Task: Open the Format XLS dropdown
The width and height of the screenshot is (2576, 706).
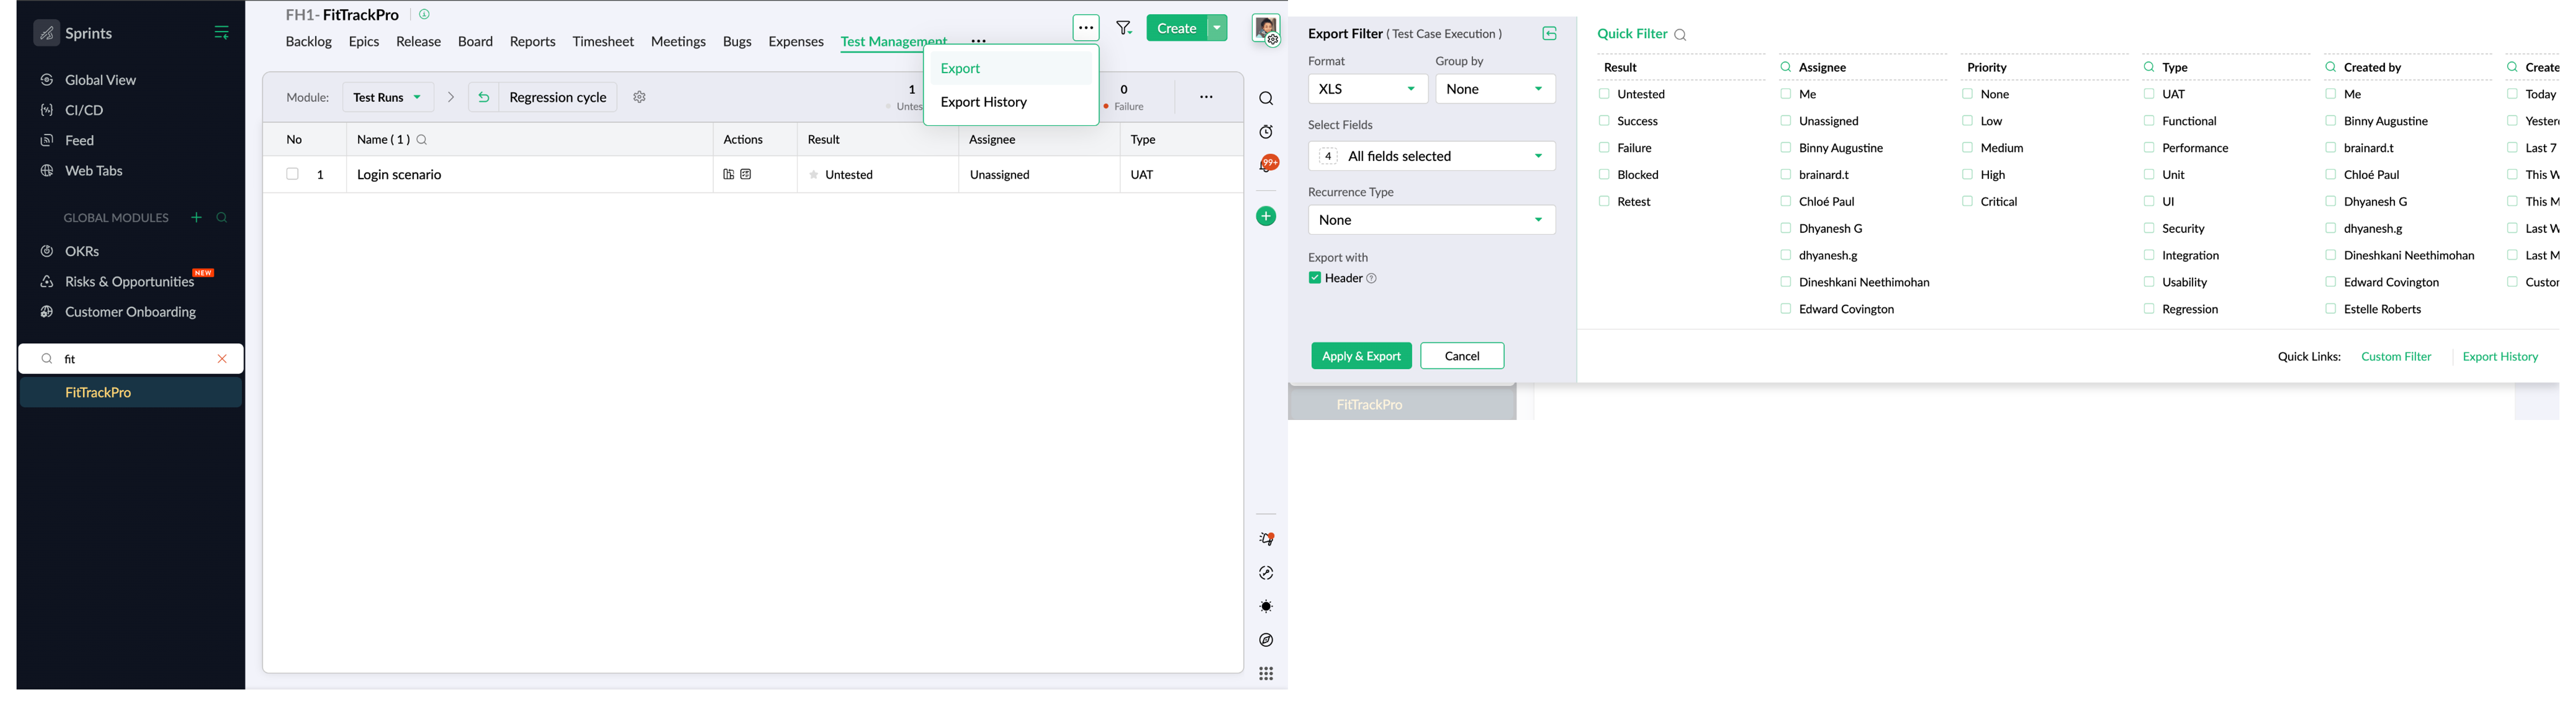Action: [x=1367, y=89]
